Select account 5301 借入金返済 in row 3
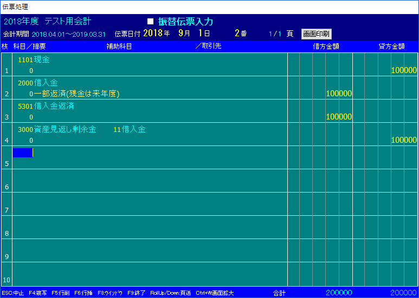The height and width of the screenshot is (298, 419). pyautogui.click(x=46, y=106)
